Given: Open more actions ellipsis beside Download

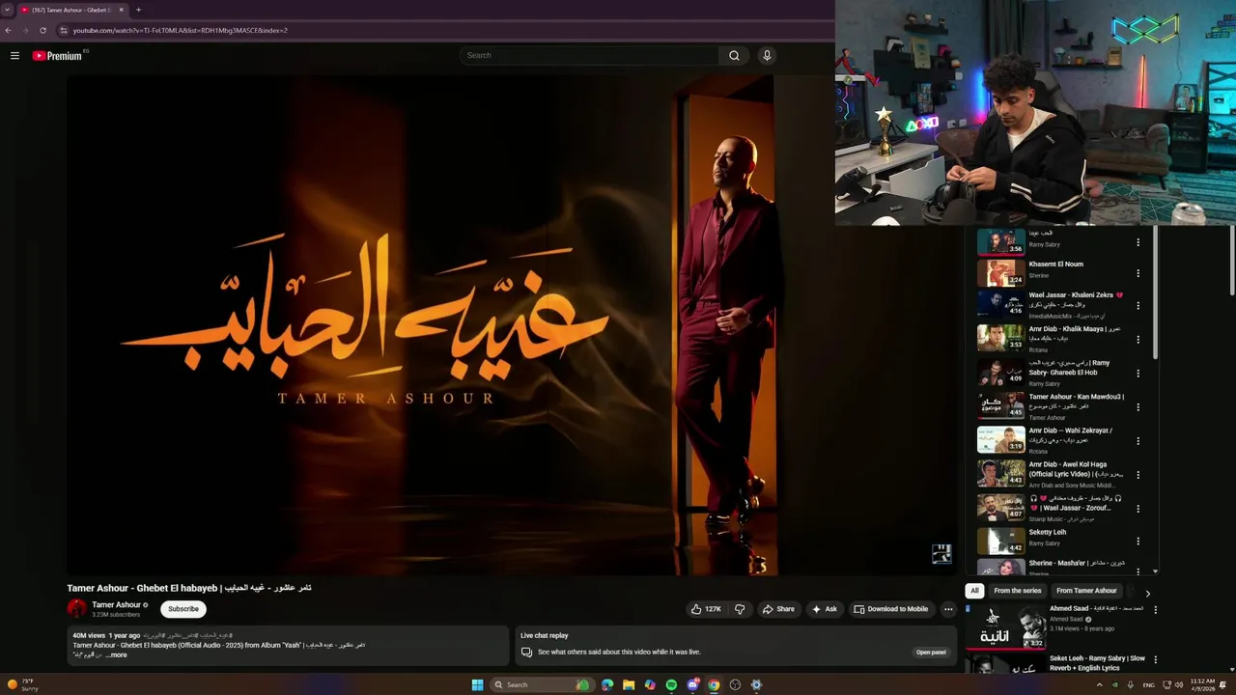Looking at the screenshot, I should click(x=948, y=609).
